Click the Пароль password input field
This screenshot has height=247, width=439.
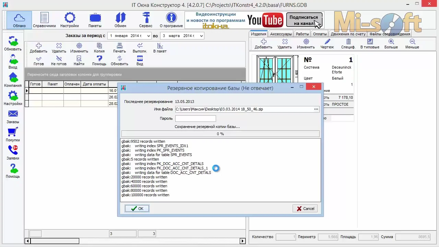click(195, 118)
